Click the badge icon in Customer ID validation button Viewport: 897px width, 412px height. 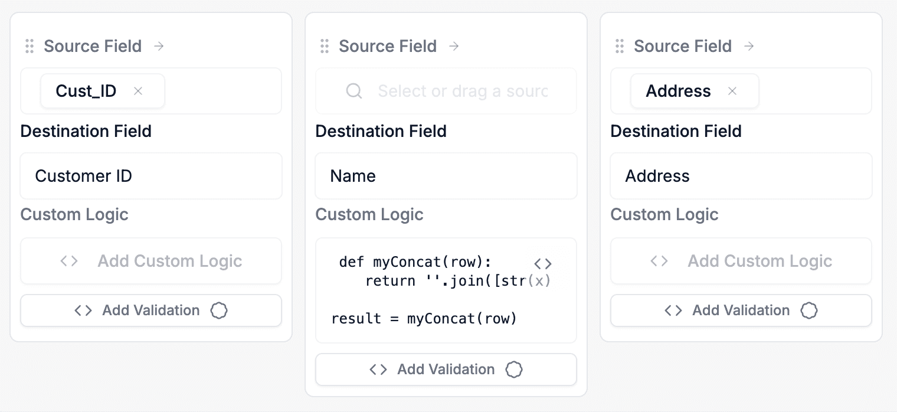coord(219,310)
